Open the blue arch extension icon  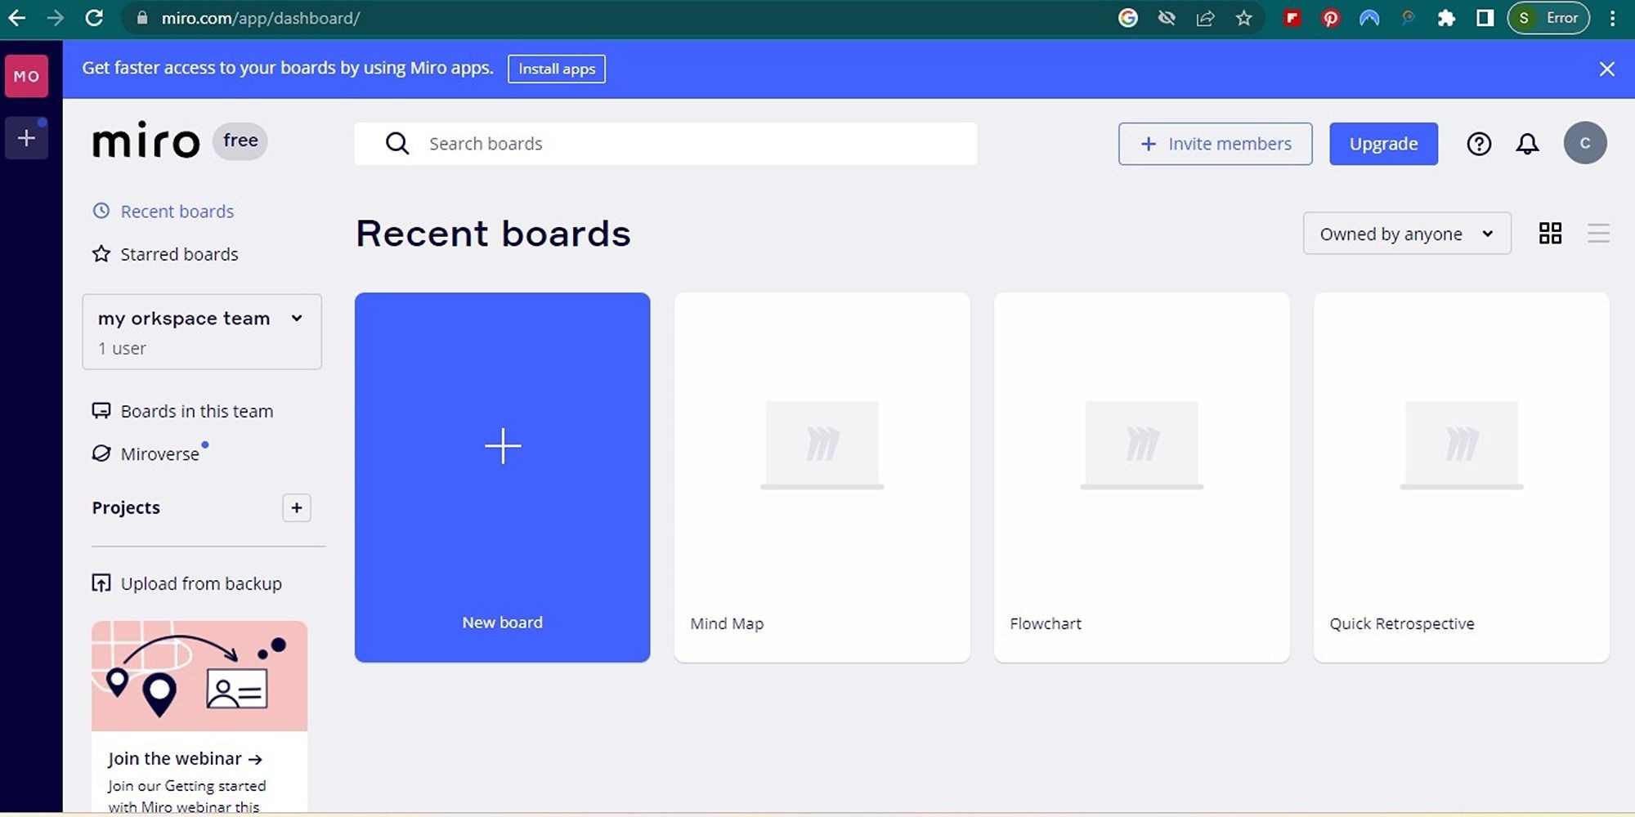coord(1369,18)
